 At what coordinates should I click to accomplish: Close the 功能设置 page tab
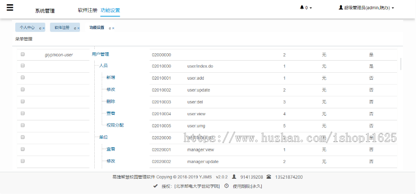click(x=113, y=28)
